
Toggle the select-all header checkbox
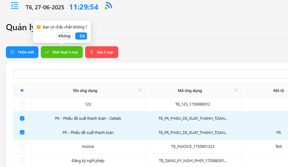[x=22, y=90]
